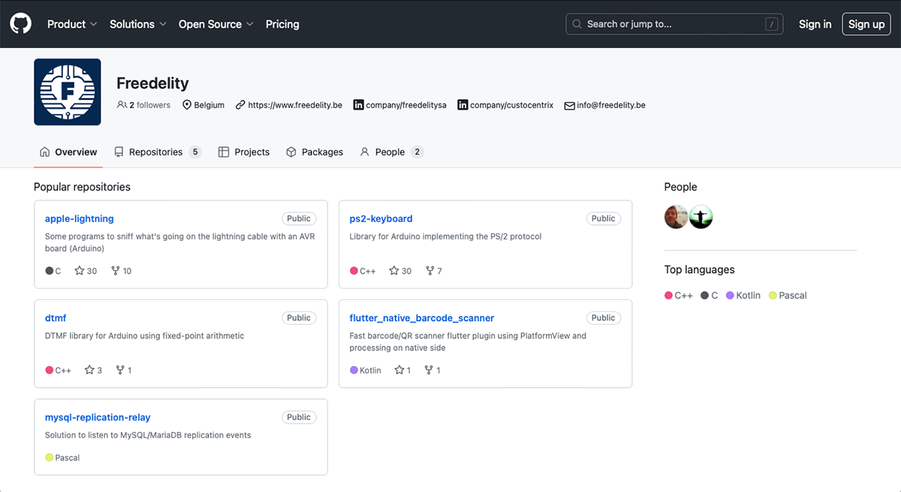901x492 pixels.
Task: View stargazers of dtmf (3 stars)
Action: 93,370
